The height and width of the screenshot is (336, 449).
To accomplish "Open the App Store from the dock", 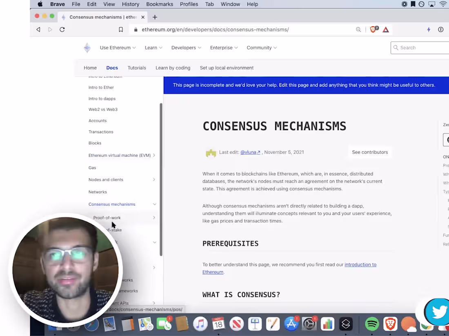I will pyautogui.click(x=291, y=324).
